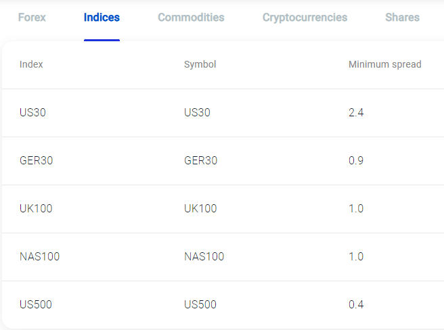This screenshot has height=330, width=444.
Task: Switch to the Forex tab
Action: 32,18
